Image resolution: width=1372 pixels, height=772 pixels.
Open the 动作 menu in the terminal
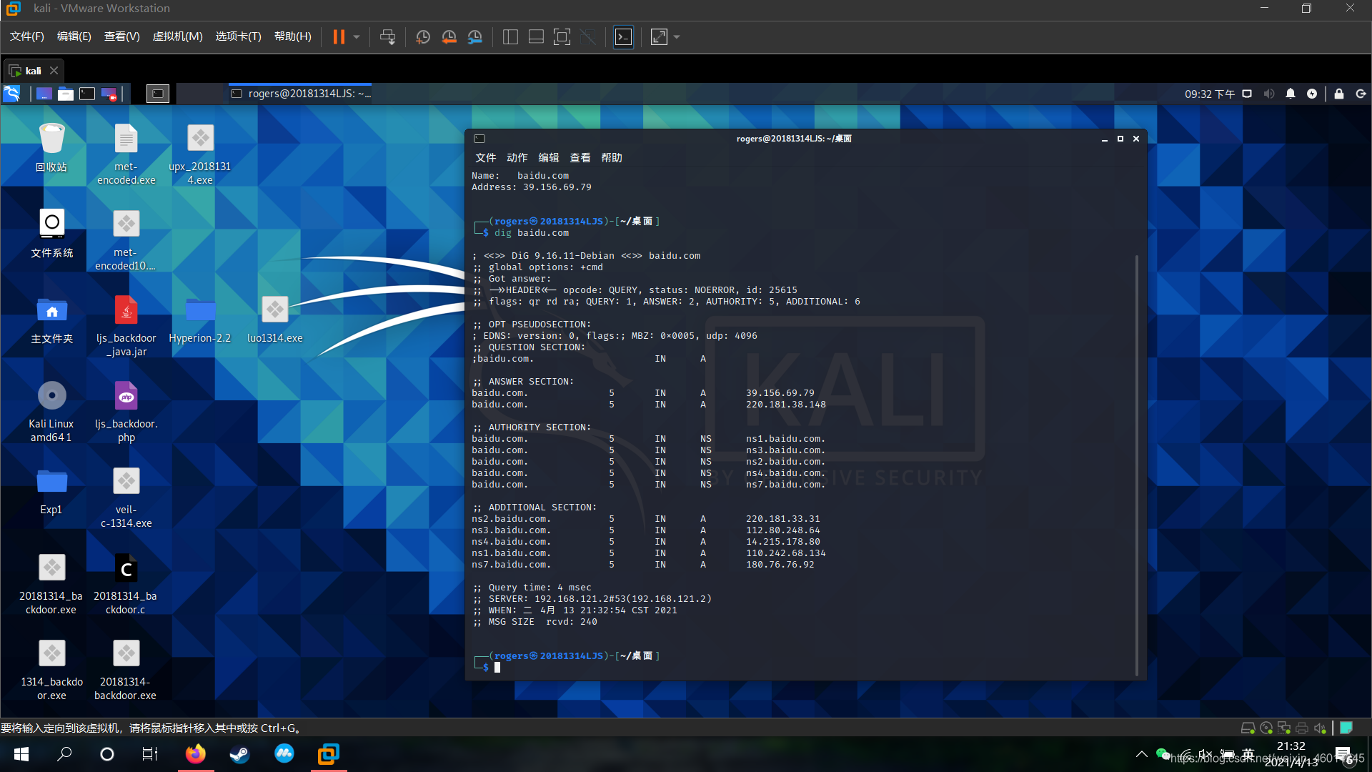pos(517,158)
